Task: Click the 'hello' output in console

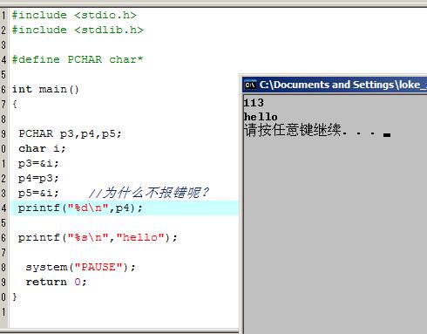Action: pos(261,117)
